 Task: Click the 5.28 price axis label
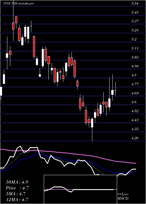(x=135, y=30)
